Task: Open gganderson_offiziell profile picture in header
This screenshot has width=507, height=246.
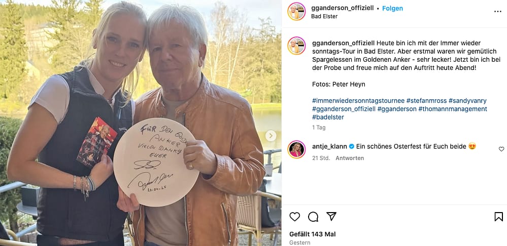Action: coord(296,12)
